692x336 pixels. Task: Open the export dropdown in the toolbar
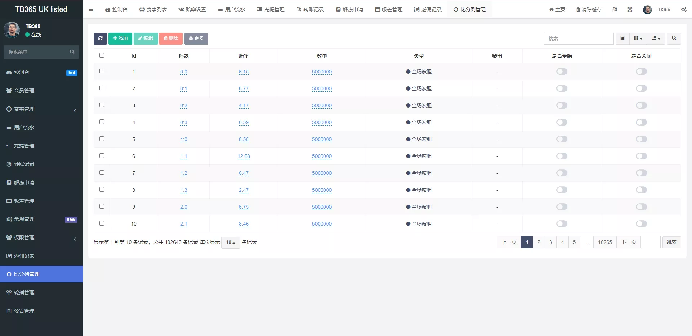click(656, 38)
